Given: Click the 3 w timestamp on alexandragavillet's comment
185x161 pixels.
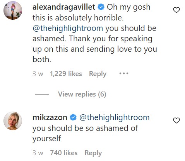Looking at the screenshot, I should [x=38, y=74].
